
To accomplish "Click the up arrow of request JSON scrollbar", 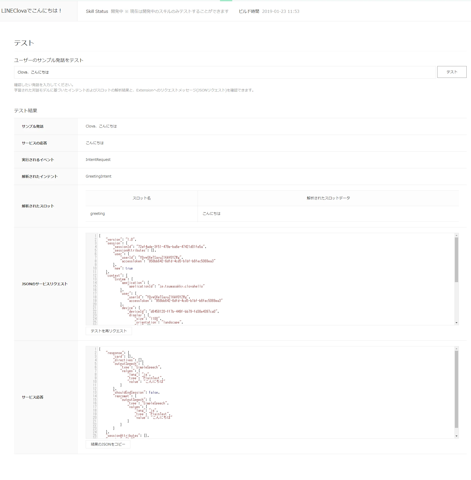I will 456,235.
